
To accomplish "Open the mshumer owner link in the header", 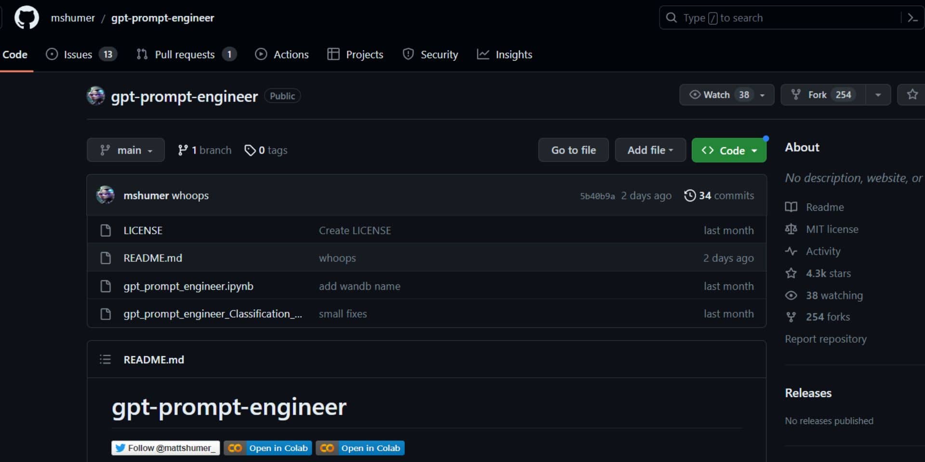I will click(73, 18).
